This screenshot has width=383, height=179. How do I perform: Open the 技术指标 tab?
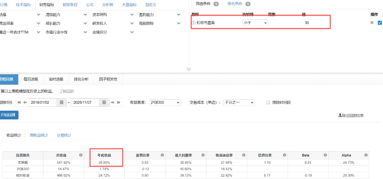[x=23, y=5]
